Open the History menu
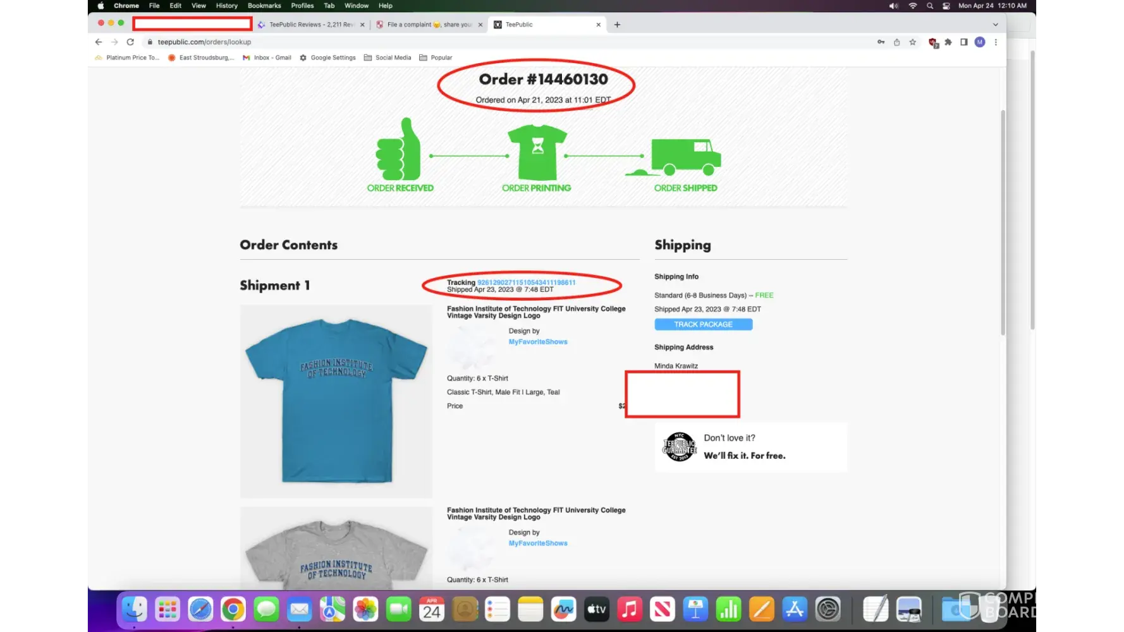 [226, 6]
